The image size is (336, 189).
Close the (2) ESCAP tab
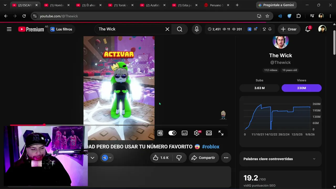click(36, 5)
